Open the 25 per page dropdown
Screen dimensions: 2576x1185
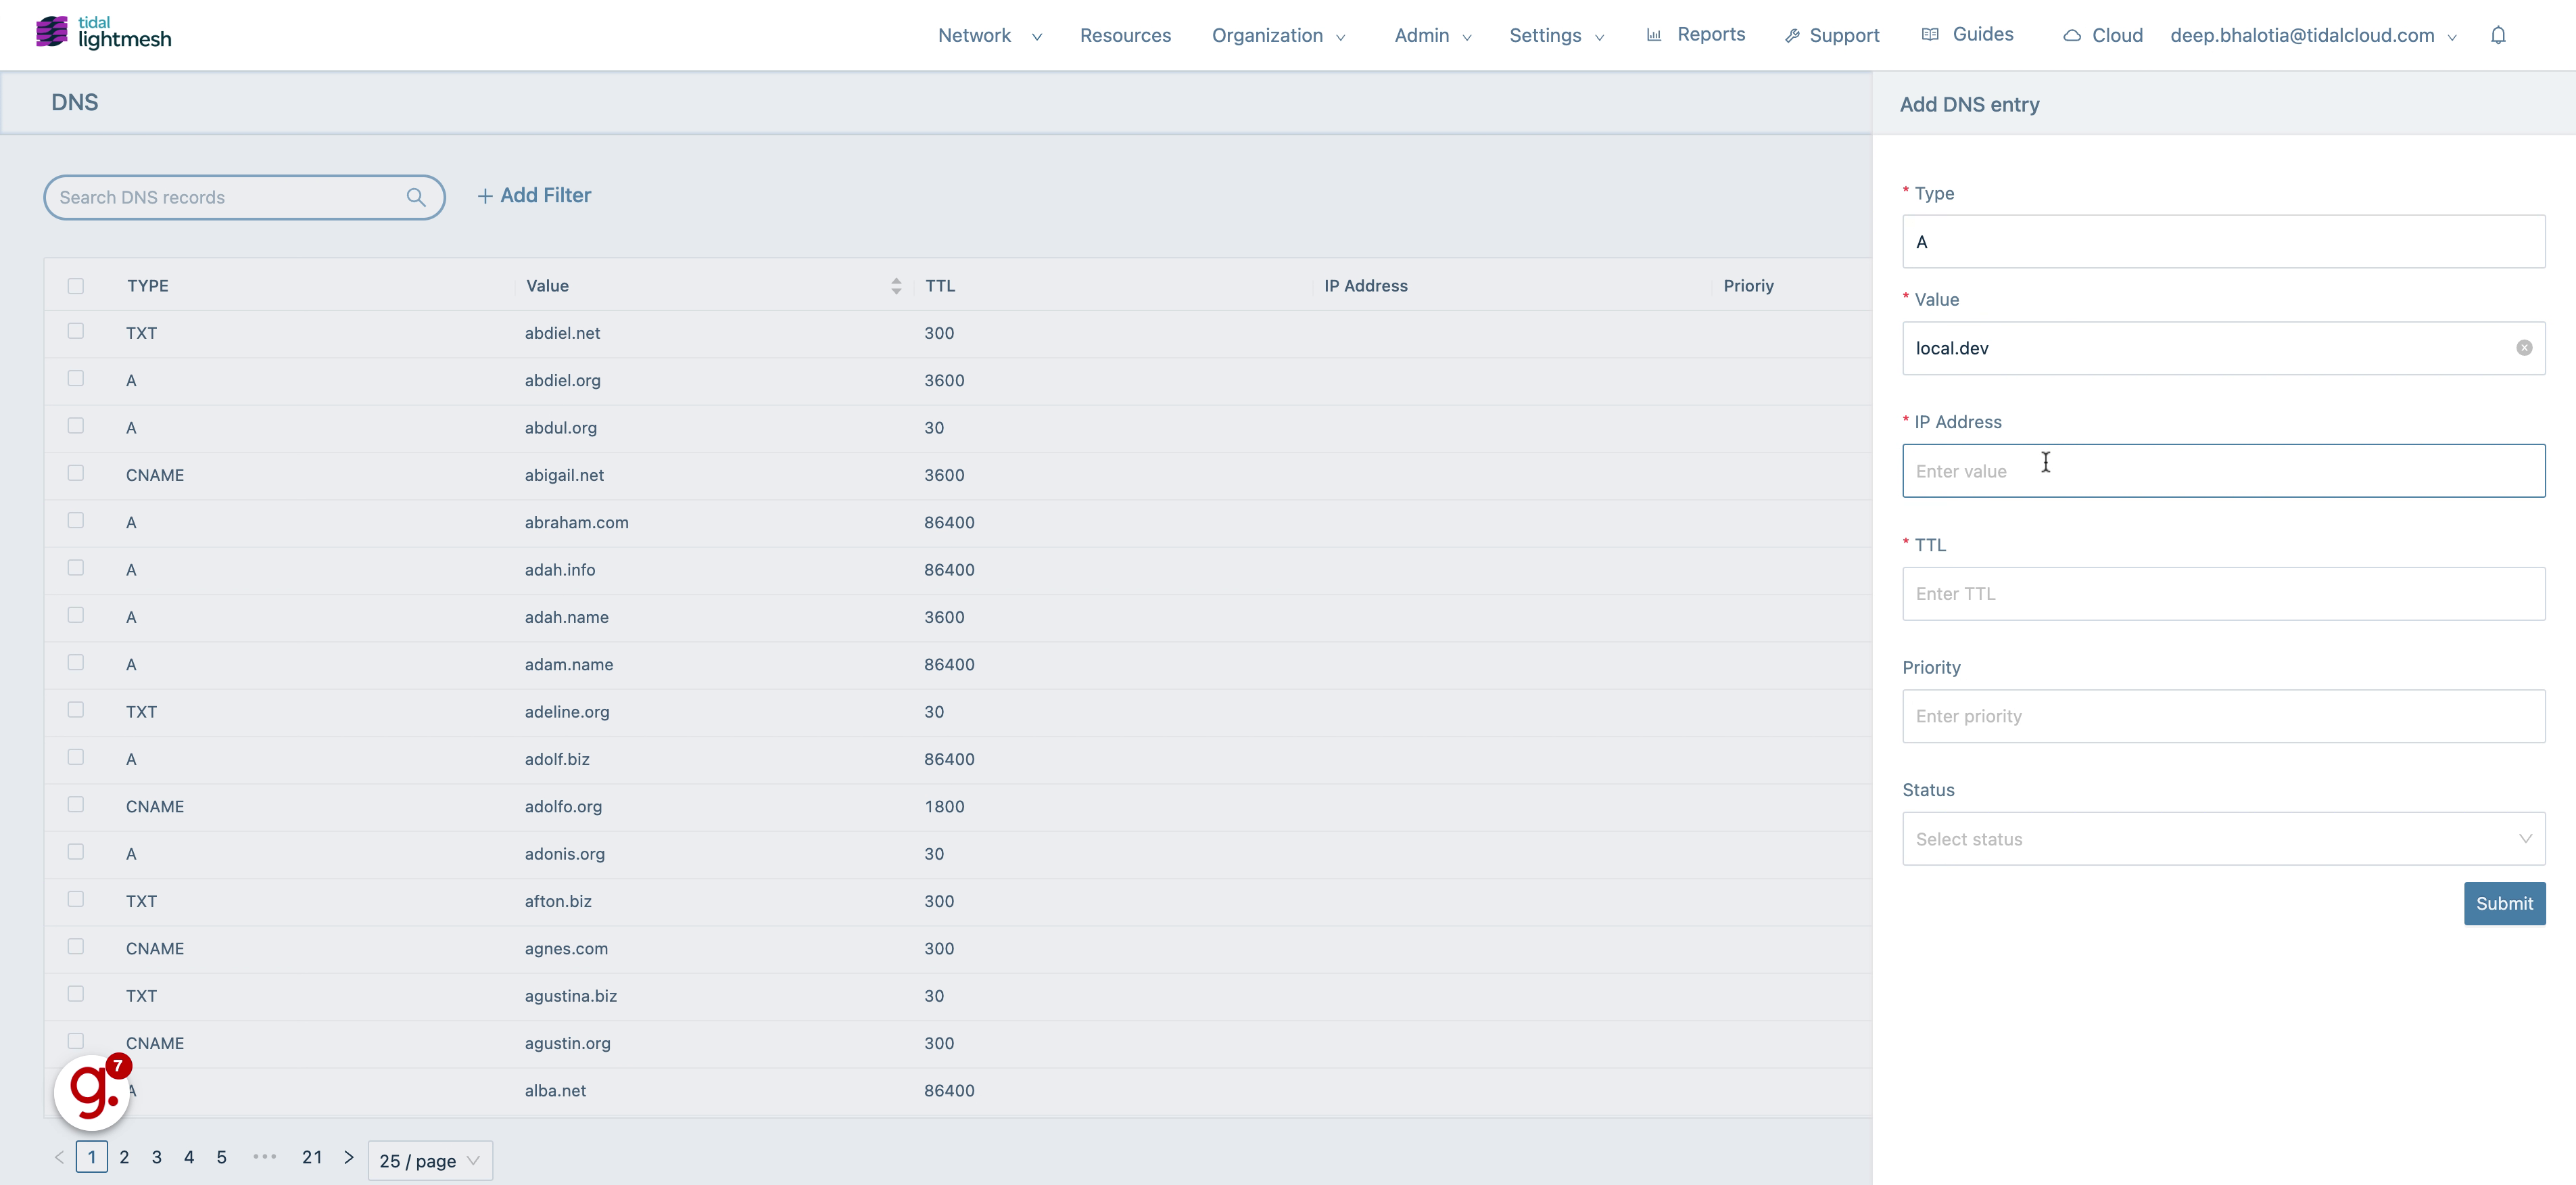(430, 1161)
